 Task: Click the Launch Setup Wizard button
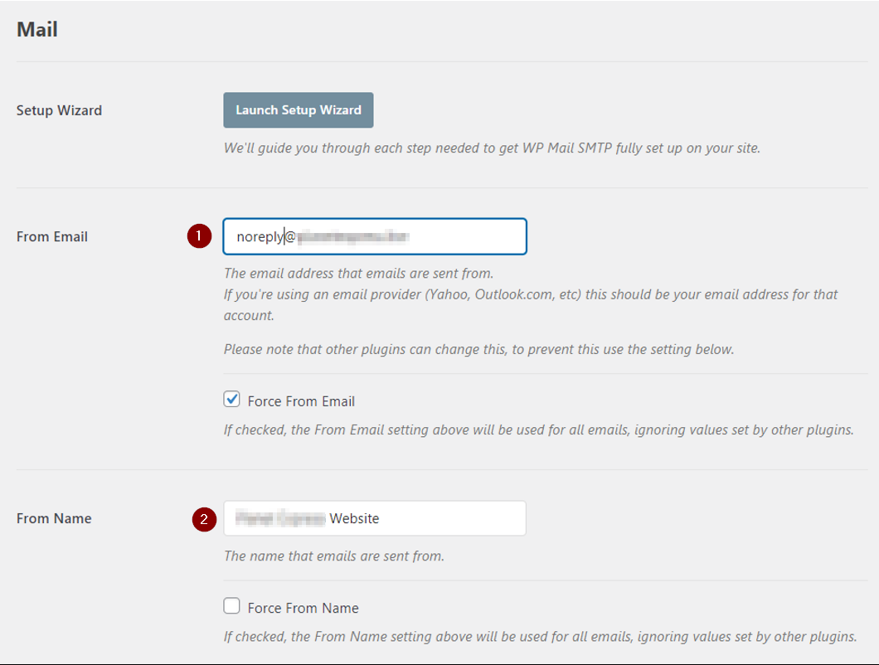pos(298,110)
